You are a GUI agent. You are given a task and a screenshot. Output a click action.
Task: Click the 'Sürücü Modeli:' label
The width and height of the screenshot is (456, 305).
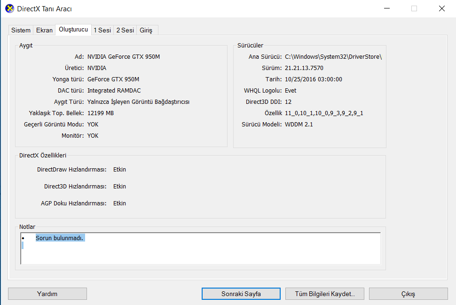262,125
